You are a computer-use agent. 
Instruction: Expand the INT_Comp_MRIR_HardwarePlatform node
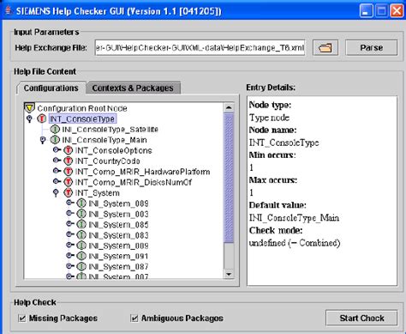coord(57,171)
